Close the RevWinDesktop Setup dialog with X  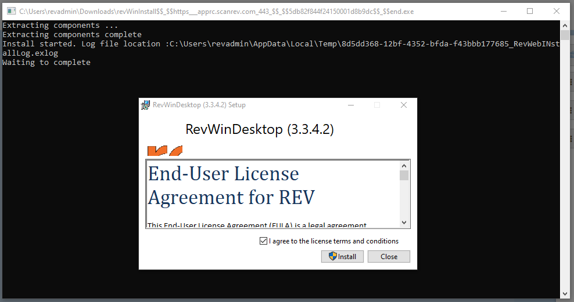[x=404, y=105]
